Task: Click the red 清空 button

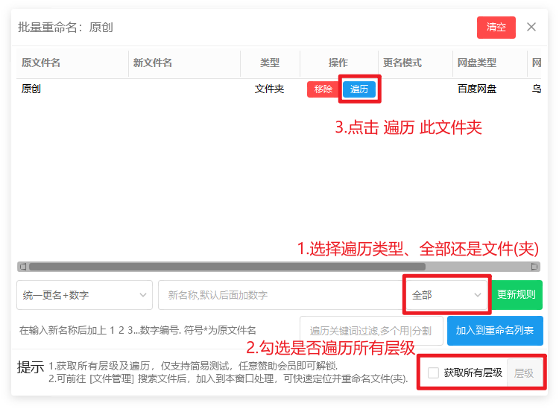Action: coord(496,27)
